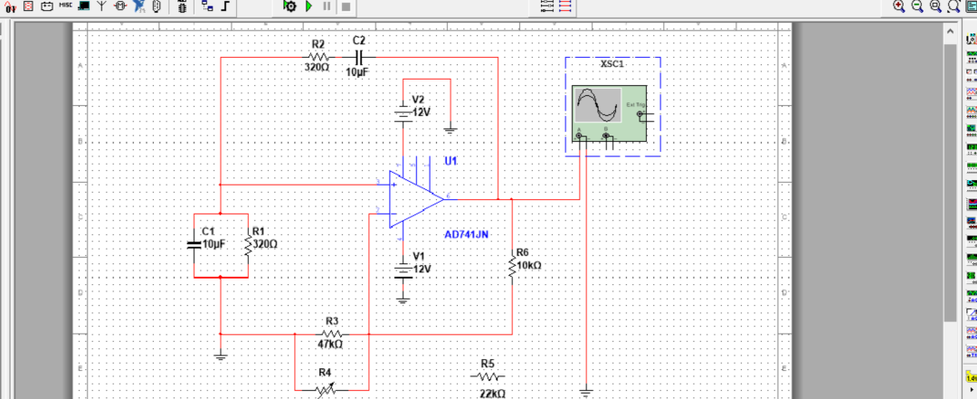Click the U1 reference label
The width and height of the screenshot is (977, 399).
point(451,161)
